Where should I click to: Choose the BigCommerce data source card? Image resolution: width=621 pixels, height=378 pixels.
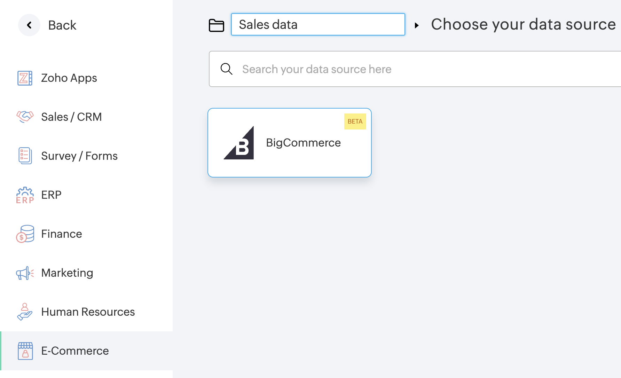(x=290, y=143)
